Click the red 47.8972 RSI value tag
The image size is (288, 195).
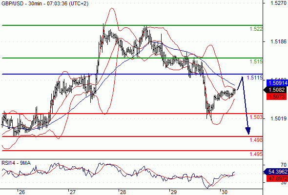277,178
